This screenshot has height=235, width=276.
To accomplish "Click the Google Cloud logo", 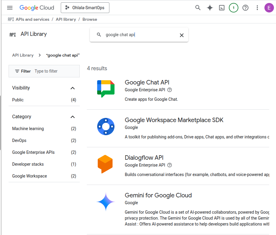I will click(37, 8).
